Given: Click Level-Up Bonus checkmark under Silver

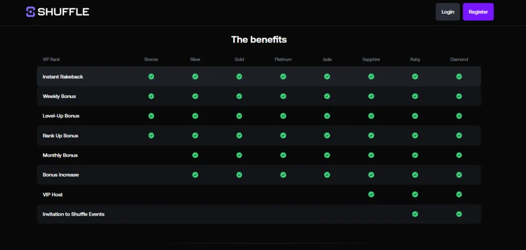Looking at the screenshot, I should pos(195,116).
